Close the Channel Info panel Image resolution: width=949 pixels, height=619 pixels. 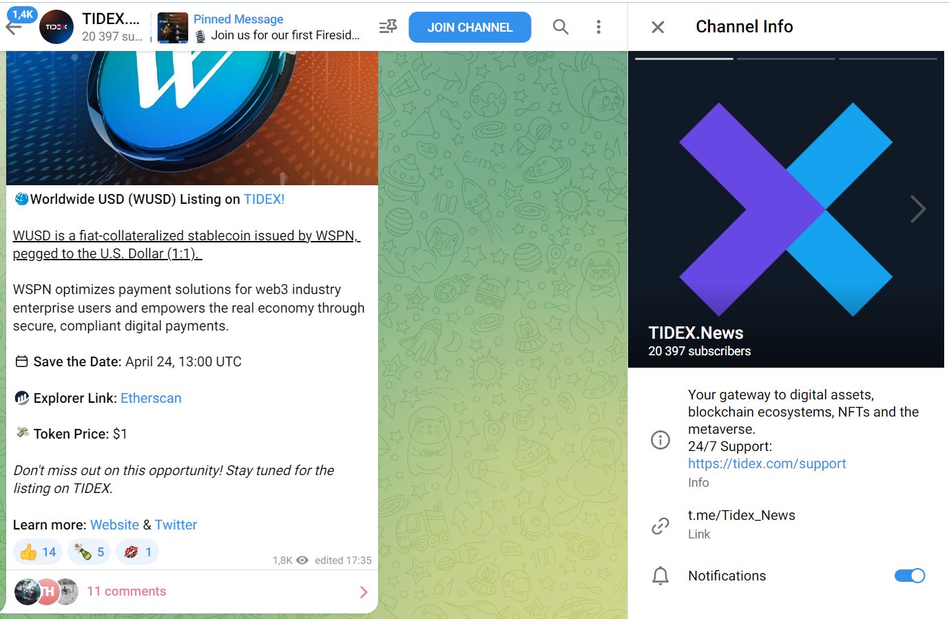(658, 27)
